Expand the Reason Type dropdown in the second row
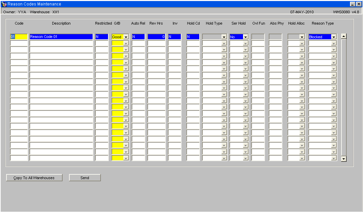 334,43
